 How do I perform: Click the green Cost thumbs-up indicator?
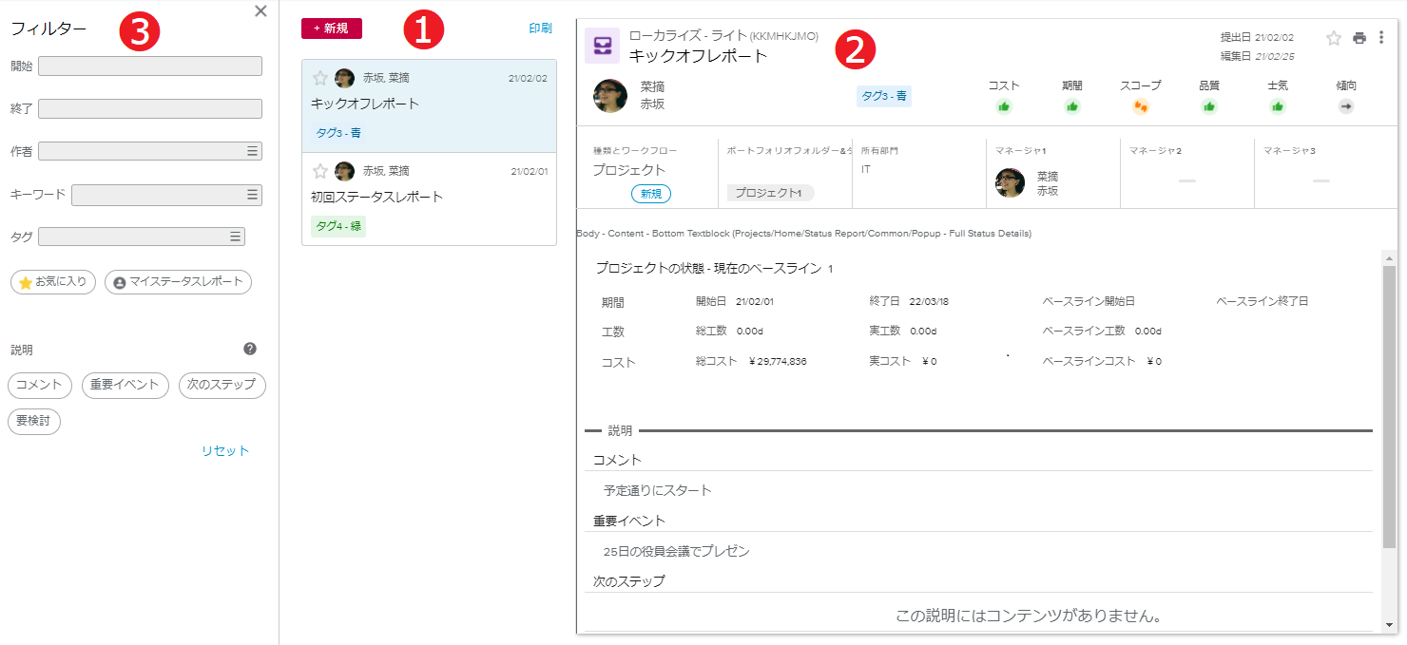[1004, 106]
